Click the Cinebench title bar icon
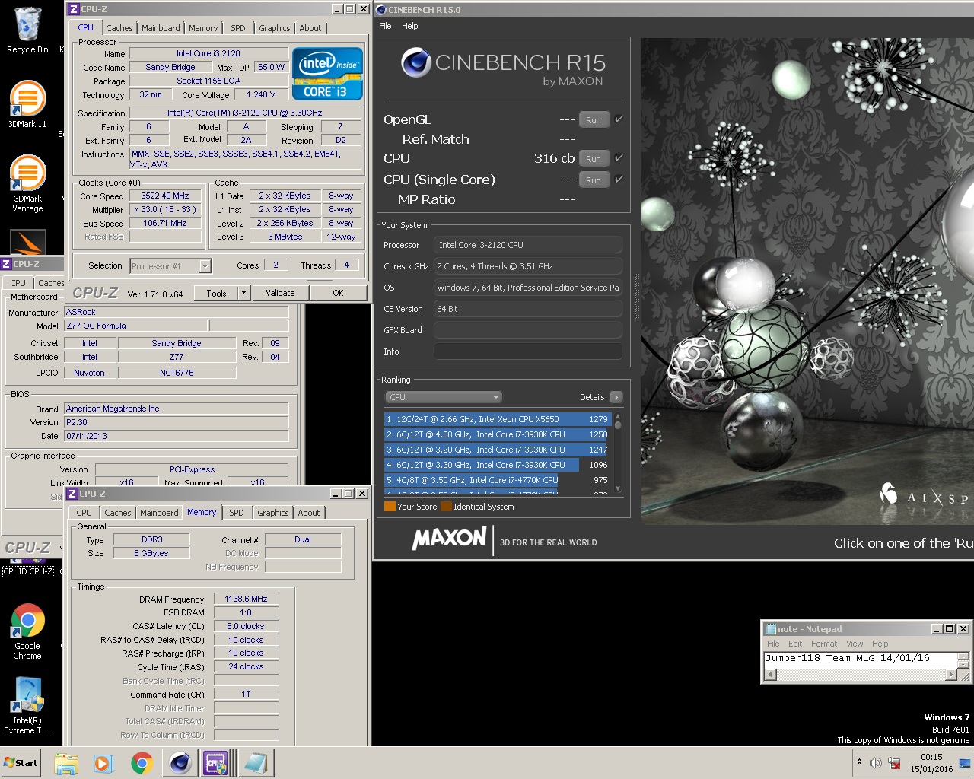This screenshot has width=974, height=779. click(381, 9)
